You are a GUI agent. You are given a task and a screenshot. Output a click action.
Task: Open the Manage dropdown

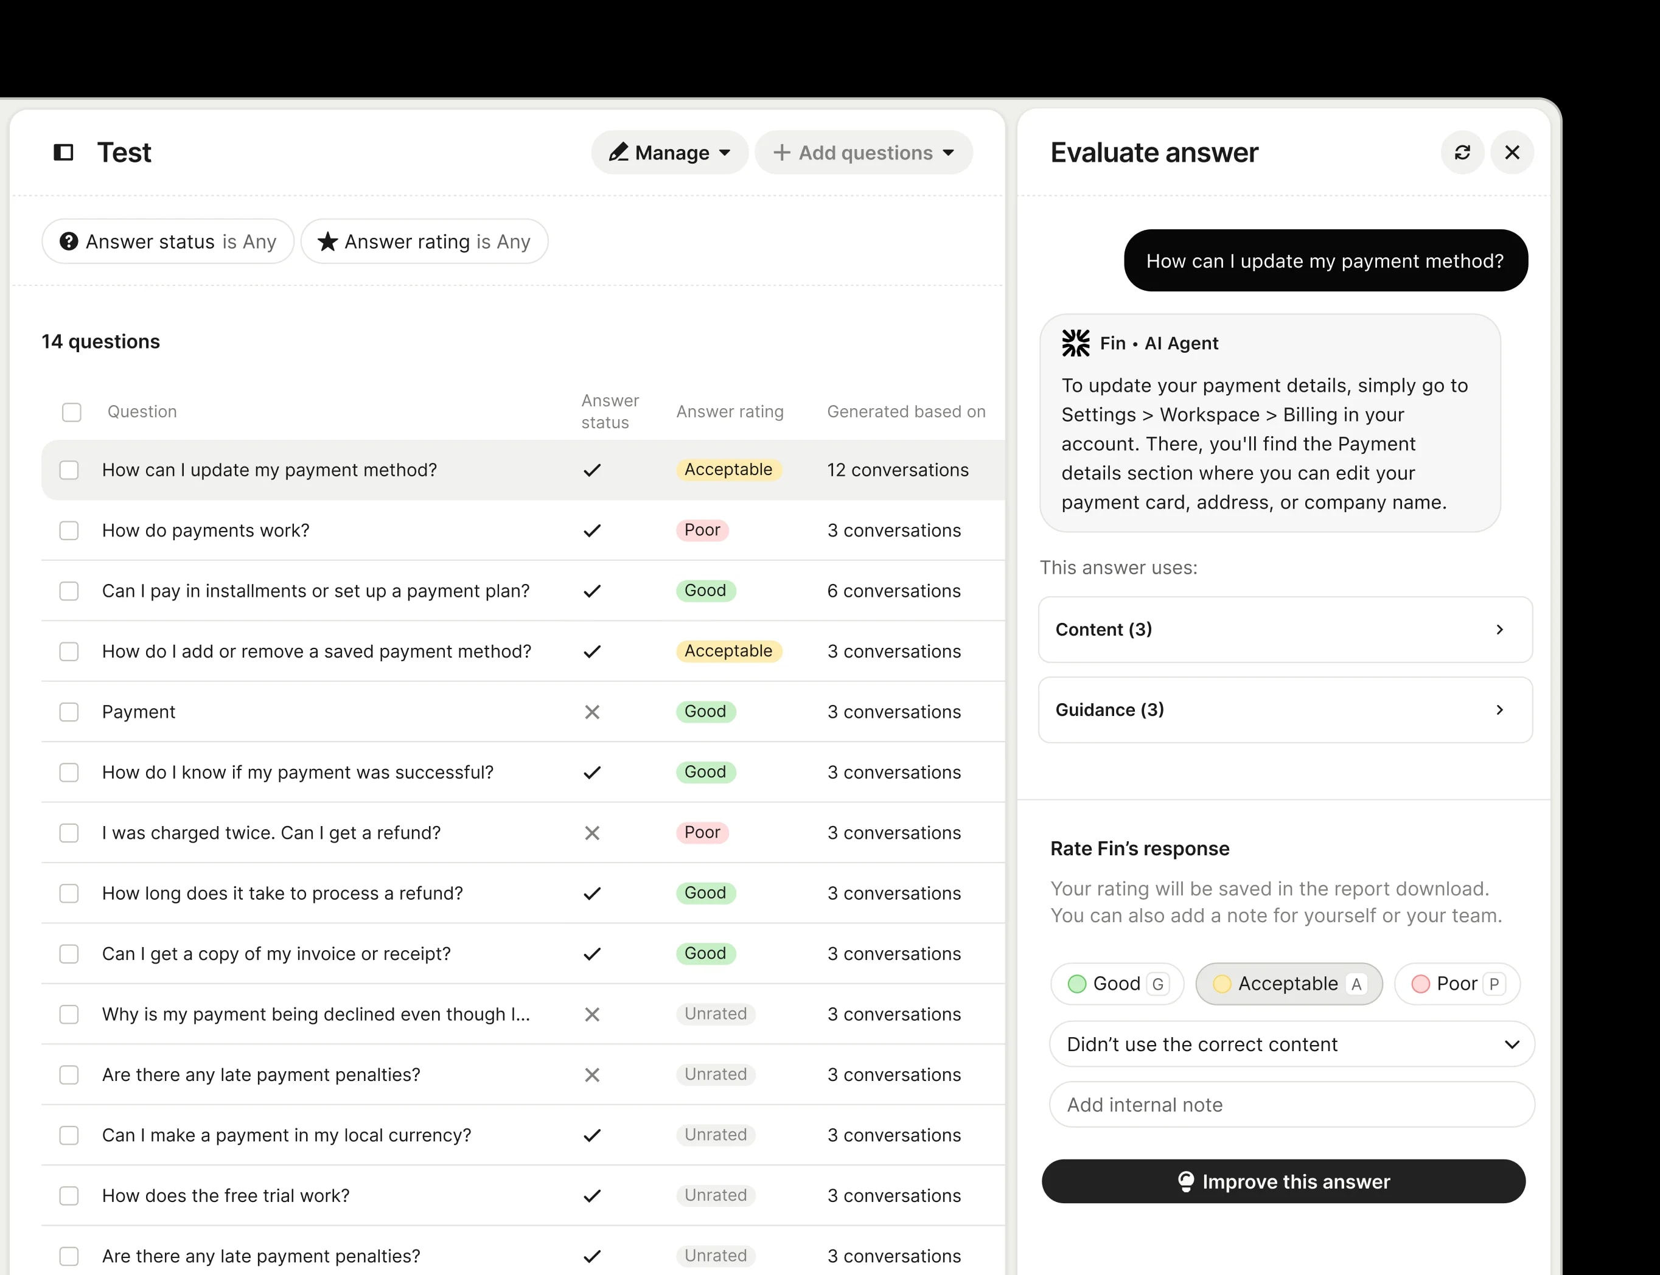click(x=669, y=153)
